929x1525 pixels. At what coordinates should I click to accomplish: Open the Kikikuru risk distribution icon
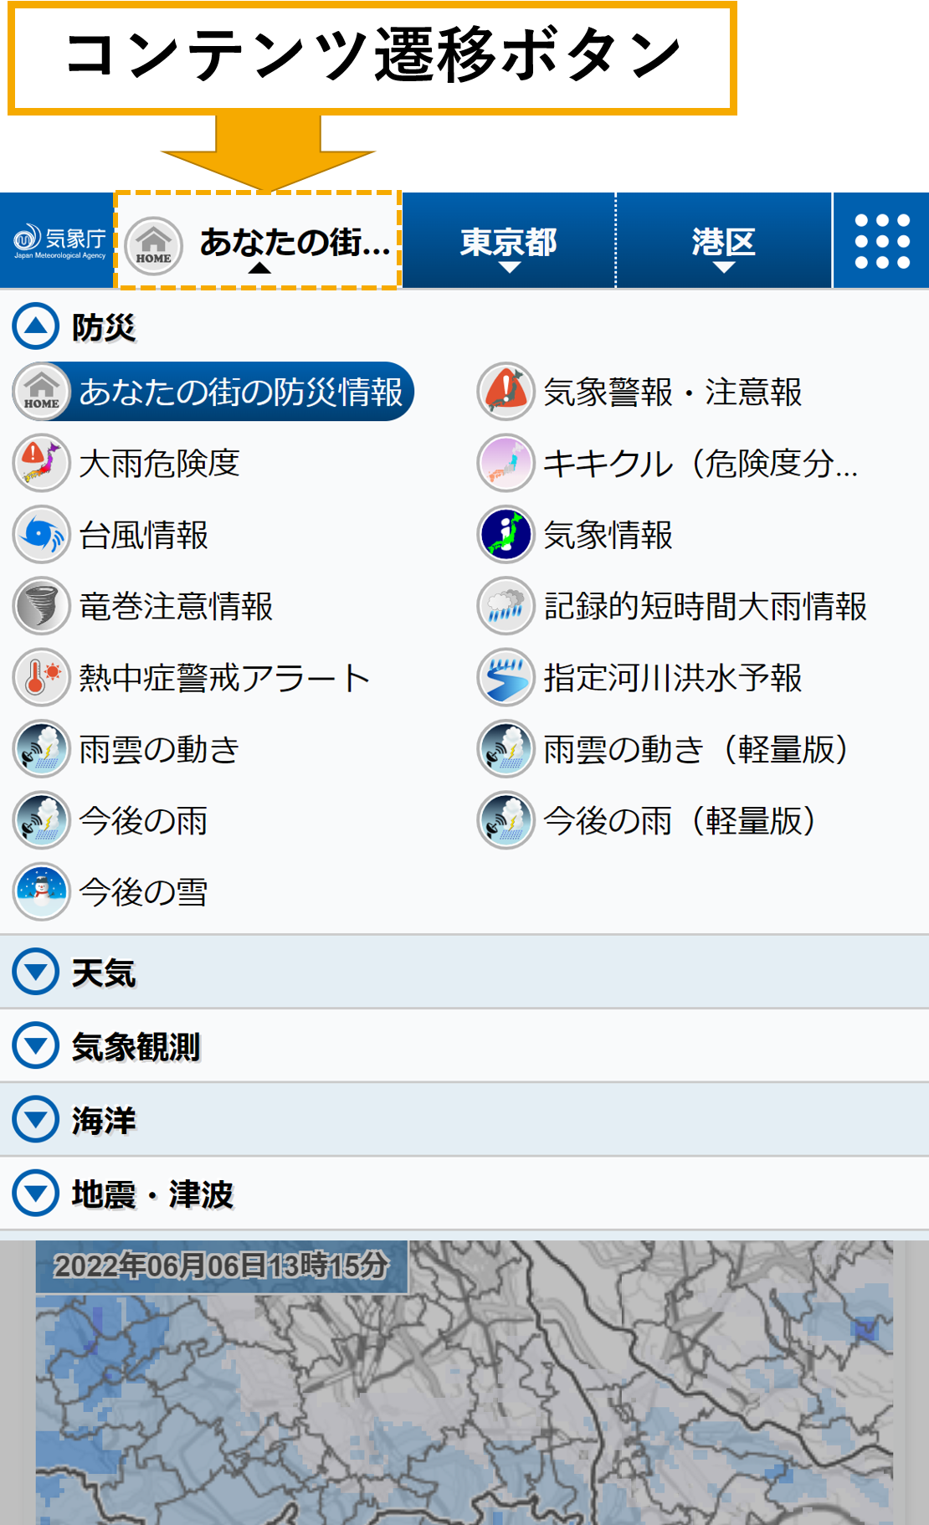pyautogui.click(x=506, y=463)
